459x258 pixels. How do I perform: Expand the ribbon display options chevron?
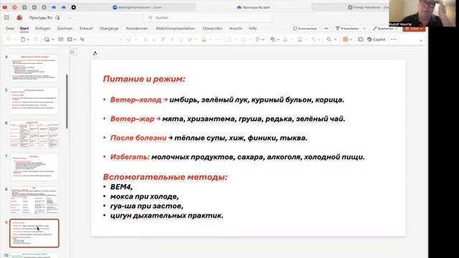tap(421, 40)
